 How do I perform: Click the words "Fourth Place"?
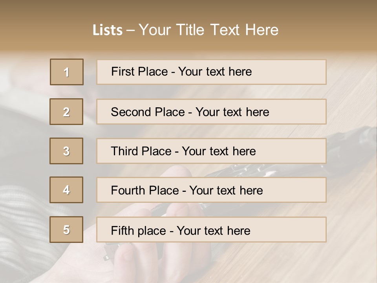pos(145,191)
